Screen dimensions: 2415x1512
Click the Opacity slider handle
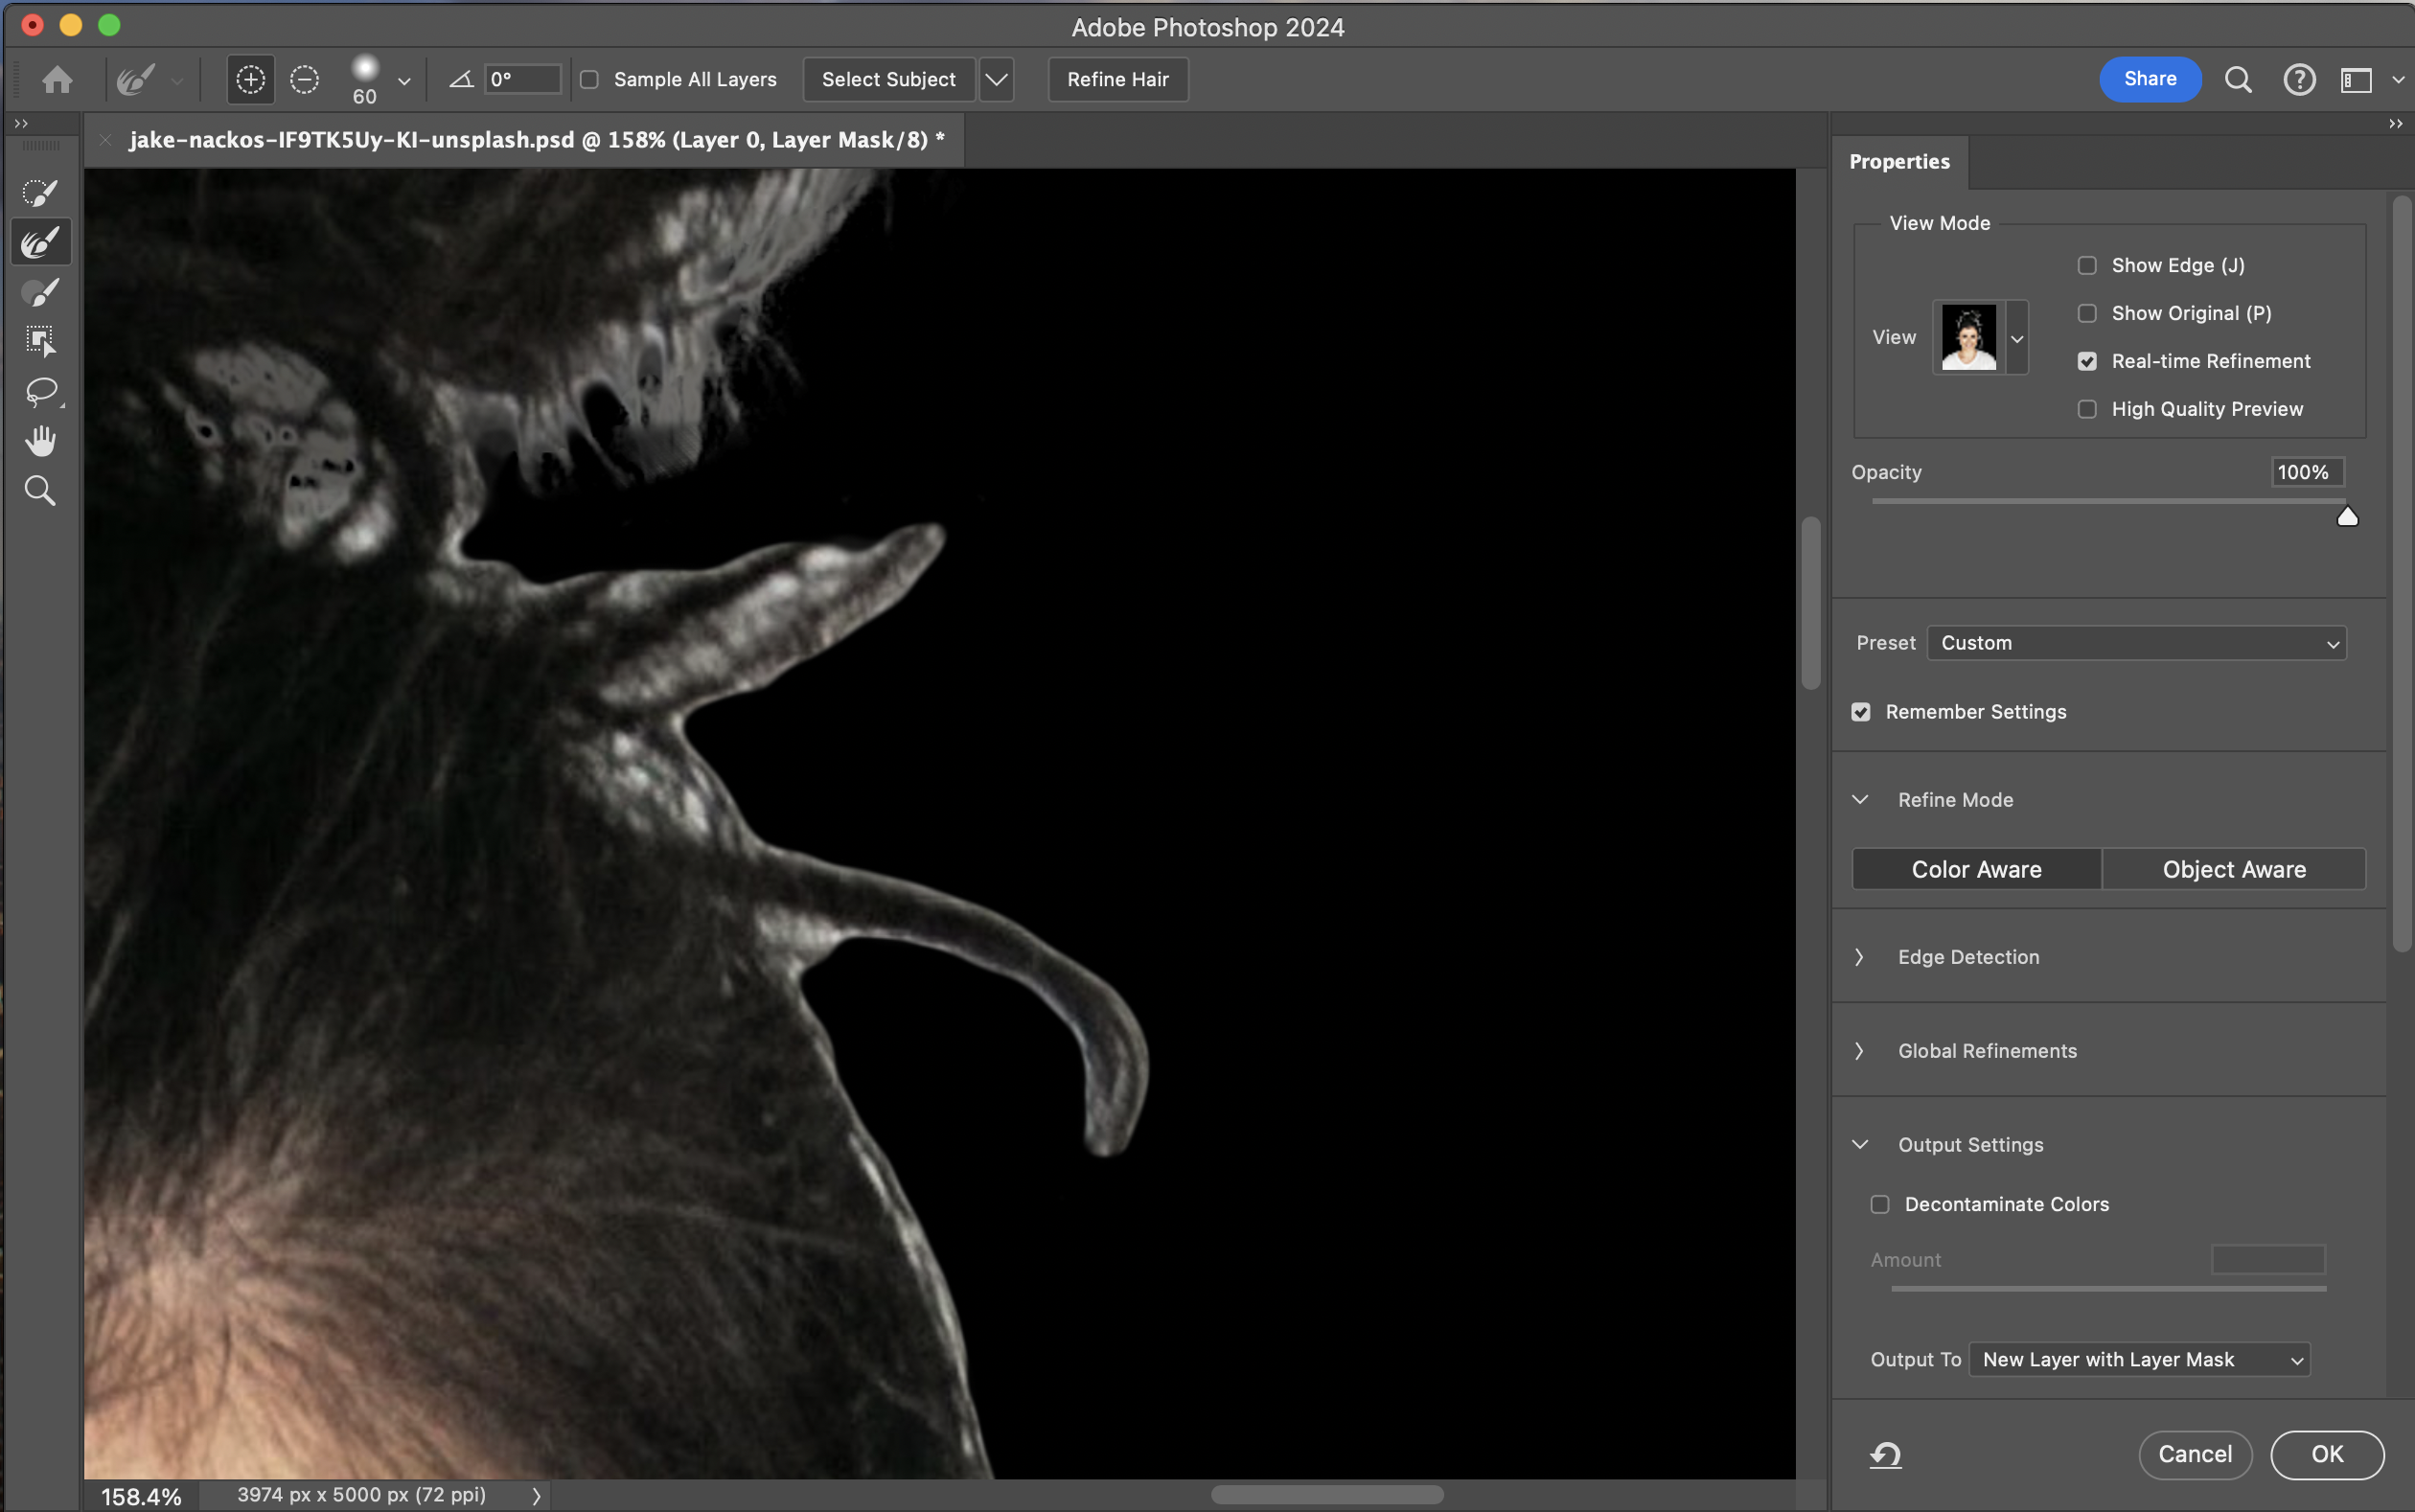click(2346, 517)
